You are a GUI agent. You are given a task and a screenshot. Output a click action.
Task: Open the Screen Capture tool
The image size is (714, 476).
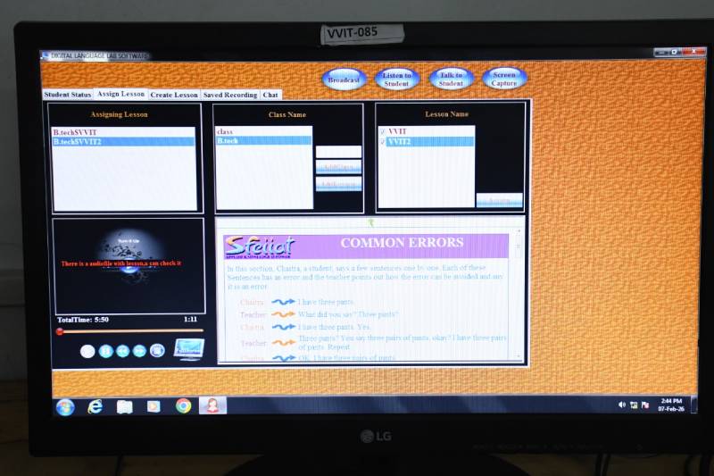click(504, 79)
